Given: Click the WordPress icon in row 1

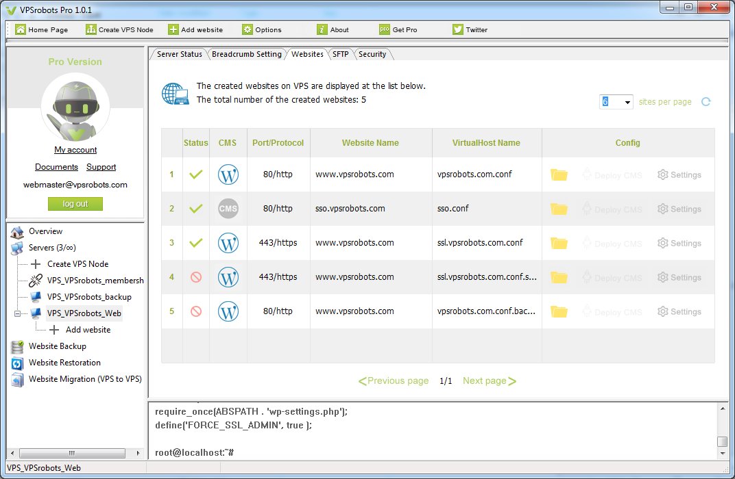Looking at the screenshot, I should click(x=228, y=174).
